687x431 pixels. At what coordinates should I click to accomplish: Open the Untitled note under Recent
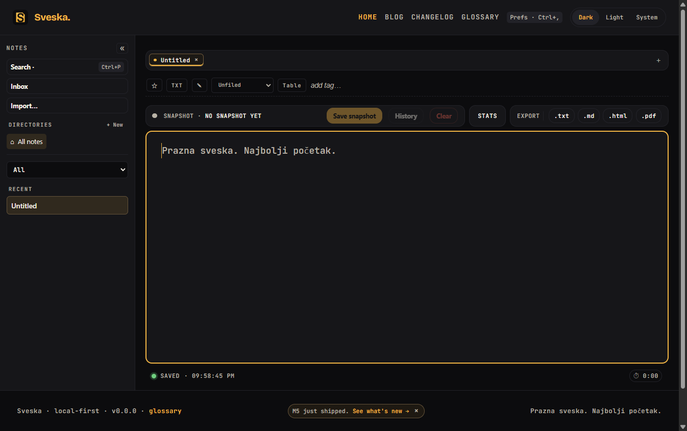pos(67,206)
